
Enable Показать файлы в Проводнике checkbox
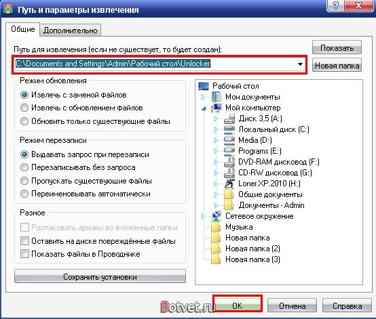[24, 254]
